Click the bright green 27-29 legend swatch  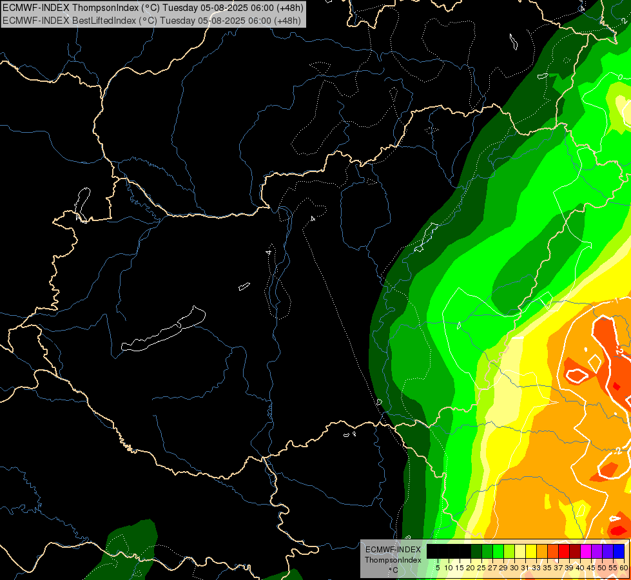point(498,552)
